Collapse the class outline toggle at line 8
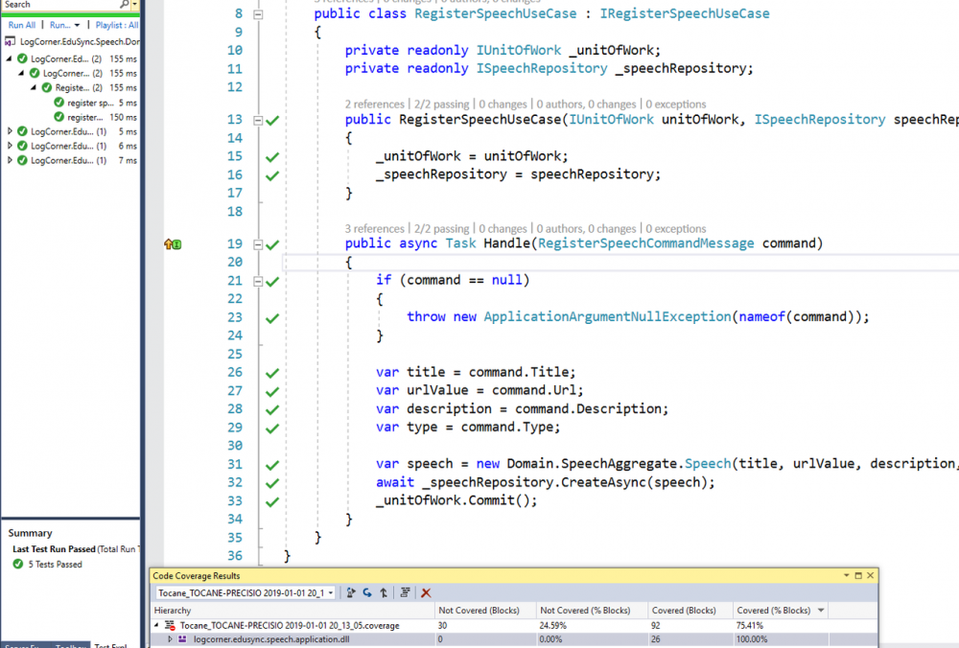The height and width of the screenshot is (648, 959). pyautogui.click(x=257, y=14)
